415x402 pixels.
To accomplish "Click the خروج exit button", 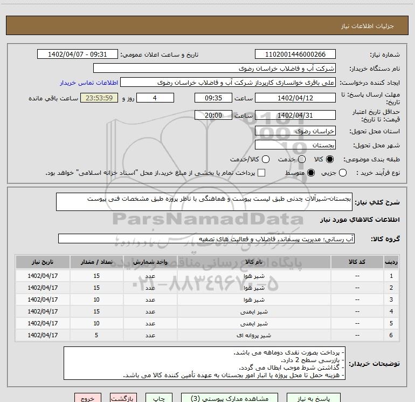I will click(x=88, y=398).
